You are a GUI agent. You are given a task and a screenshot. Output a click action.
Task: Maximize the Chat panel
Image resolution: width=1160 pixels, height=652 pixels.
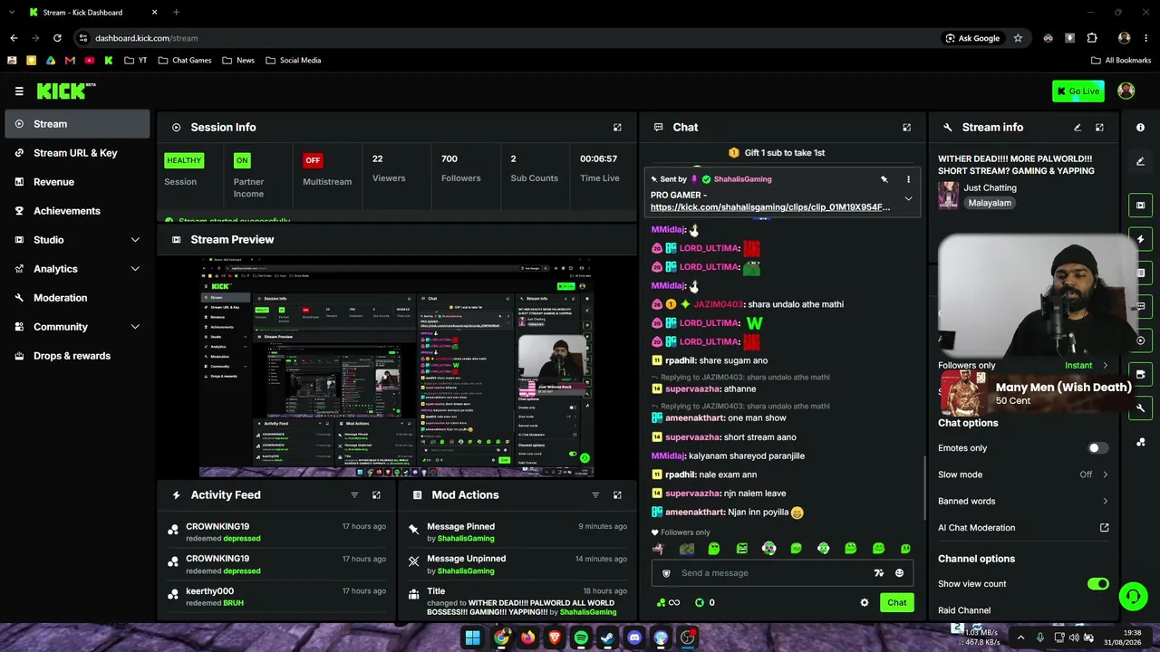click(x=906, y=128)
